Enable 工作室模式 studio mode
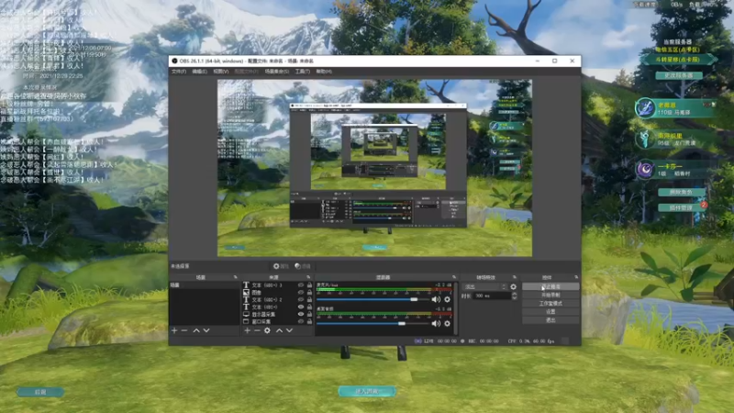 (x=550, y=304)
